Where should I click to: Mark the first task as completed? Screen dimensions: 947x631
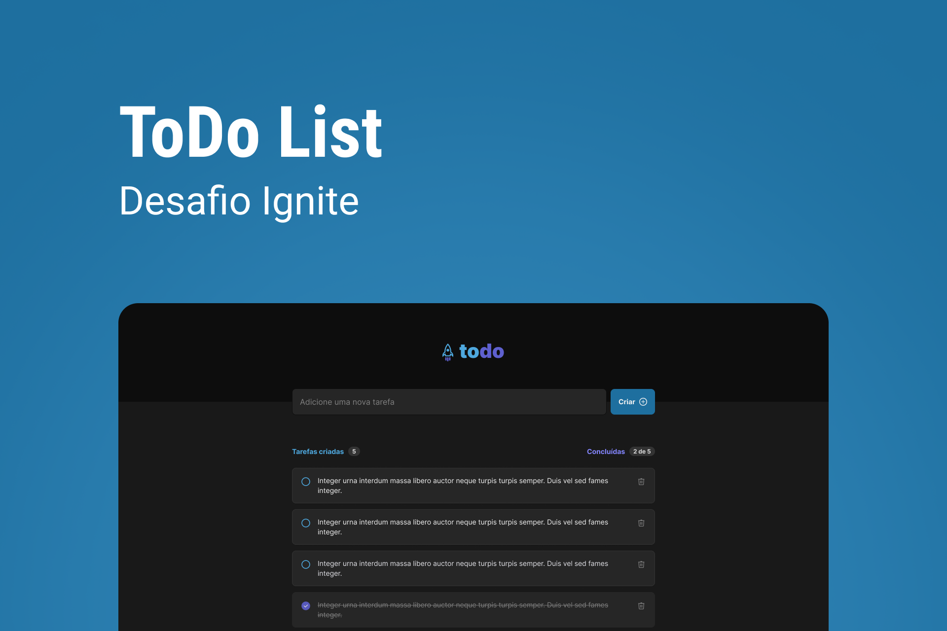[305, 482]
